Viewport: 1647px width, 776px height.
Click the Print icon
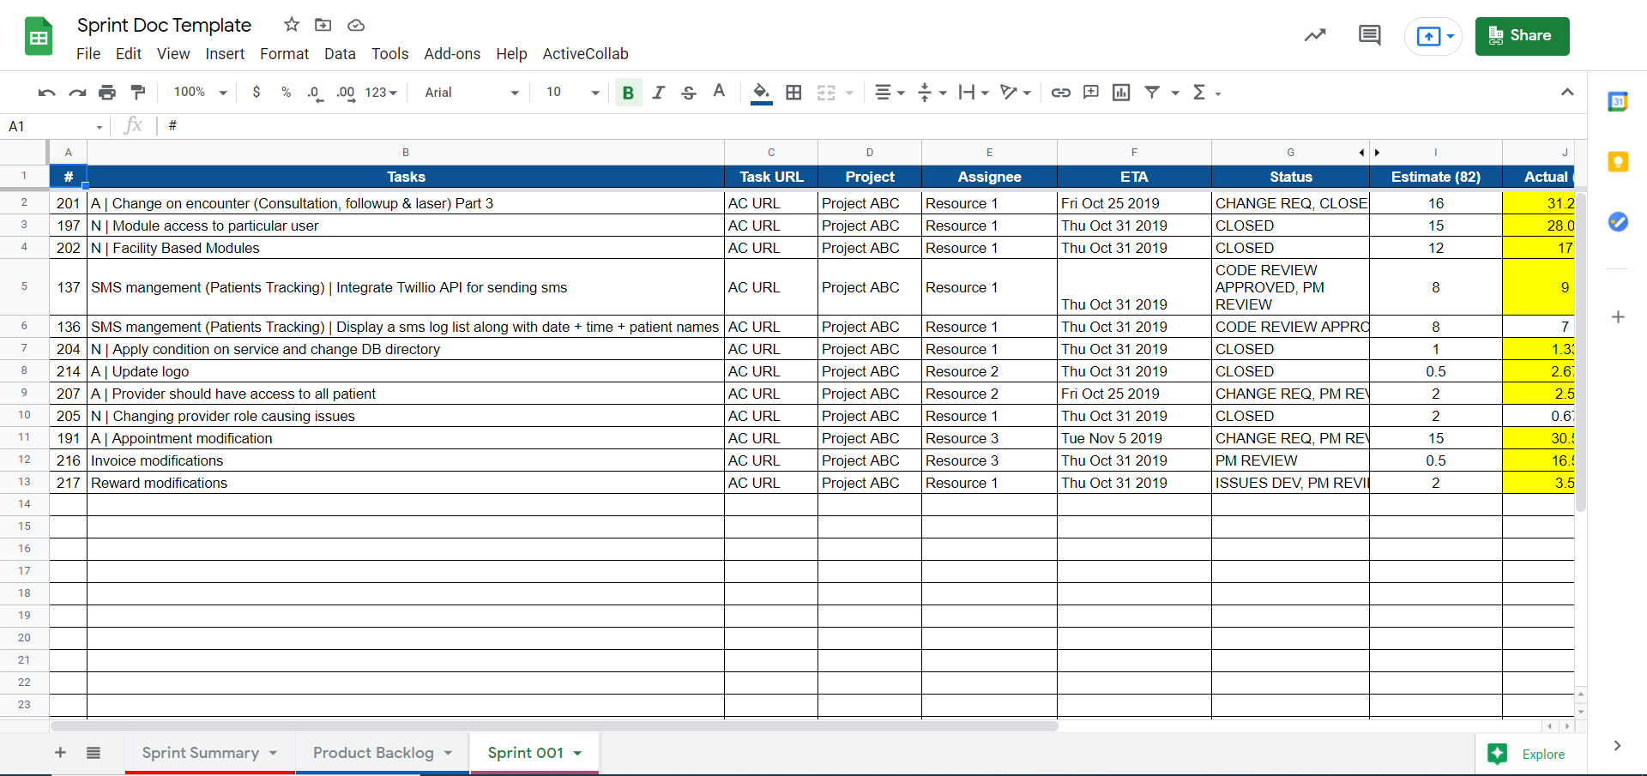pyautogui.click(x=107, y=93)
